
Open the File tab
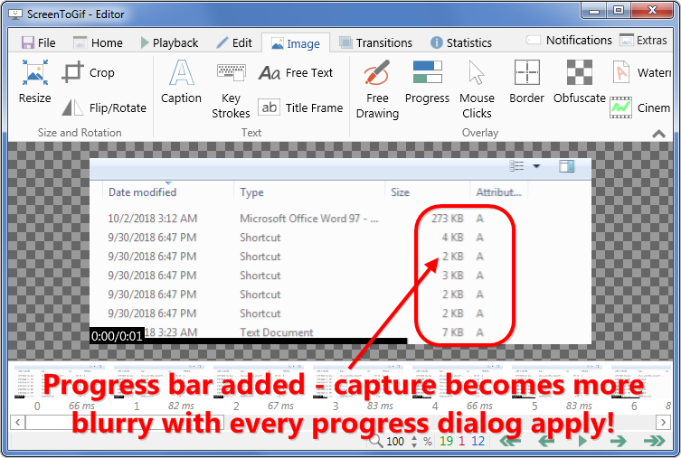[x=38, y=42]
